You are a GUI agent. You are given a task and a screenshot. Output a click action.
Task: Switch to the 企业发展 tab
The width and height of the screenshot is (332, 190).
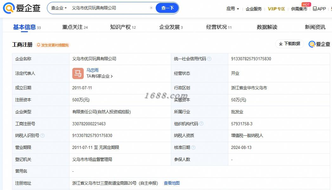(x=171, y=27)
